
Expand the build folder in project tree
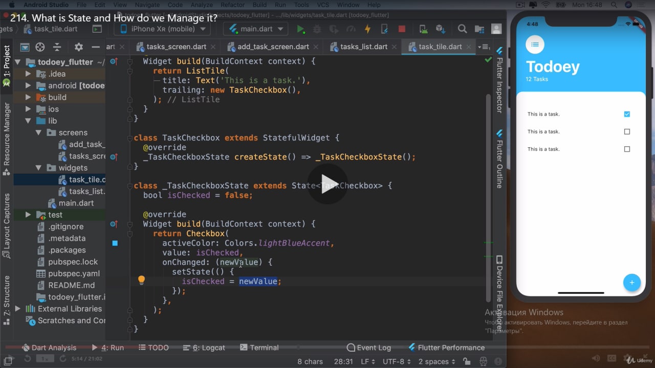click(x=28, y=98)
